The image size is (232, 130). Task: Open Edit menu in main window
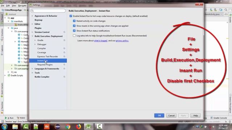point(8,6)
